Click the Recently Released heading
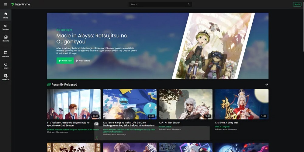This screenshot has width=304, height=152. pos(64,85)
